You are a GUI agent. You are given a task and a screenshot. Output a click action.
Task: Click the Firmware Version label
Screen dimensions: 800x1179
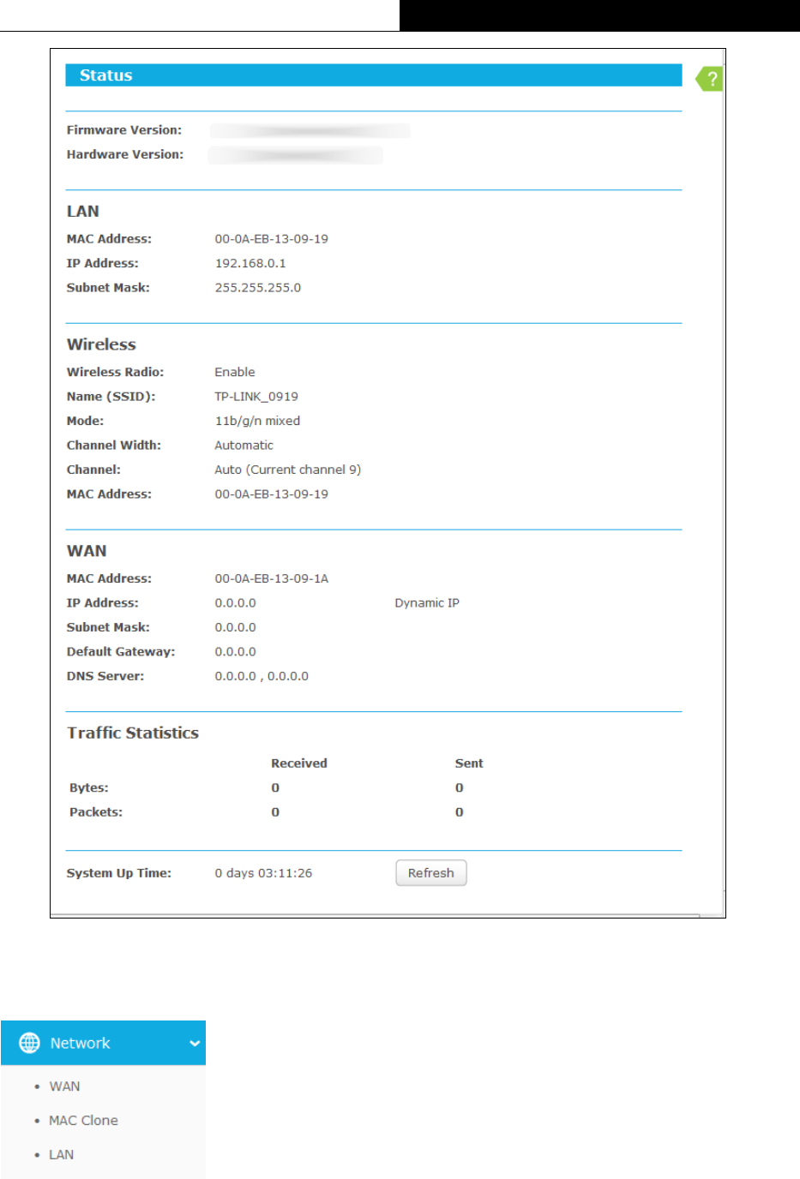[x=124, y=130]
